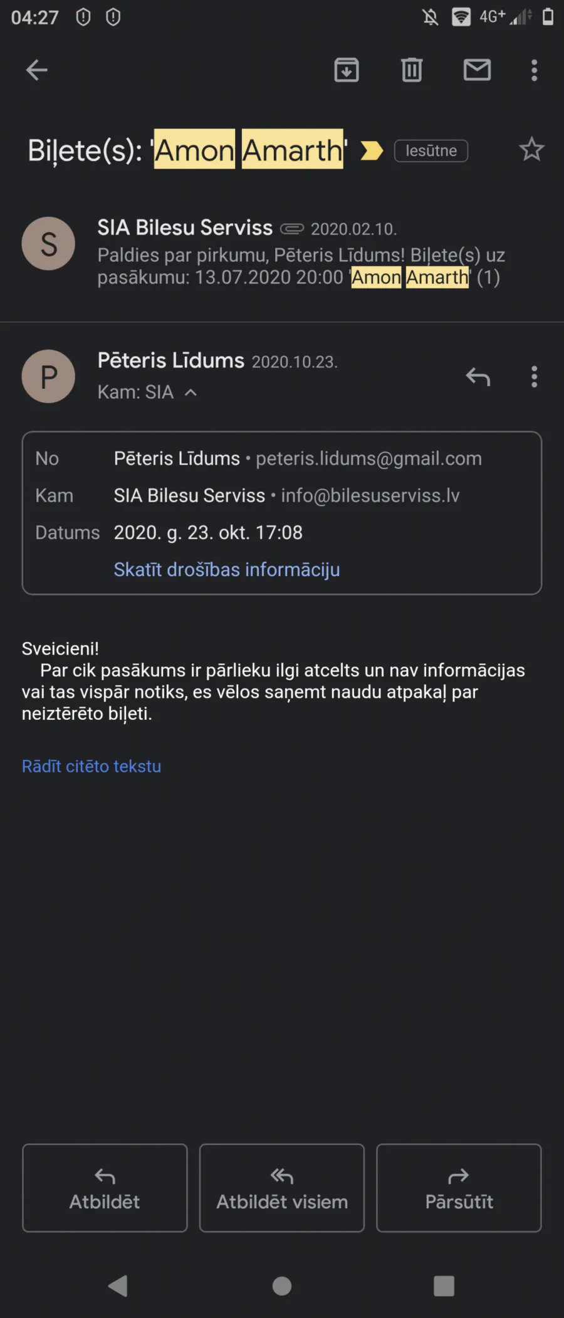Toggle star on Amon Amarth conversation

coord(531,149)
